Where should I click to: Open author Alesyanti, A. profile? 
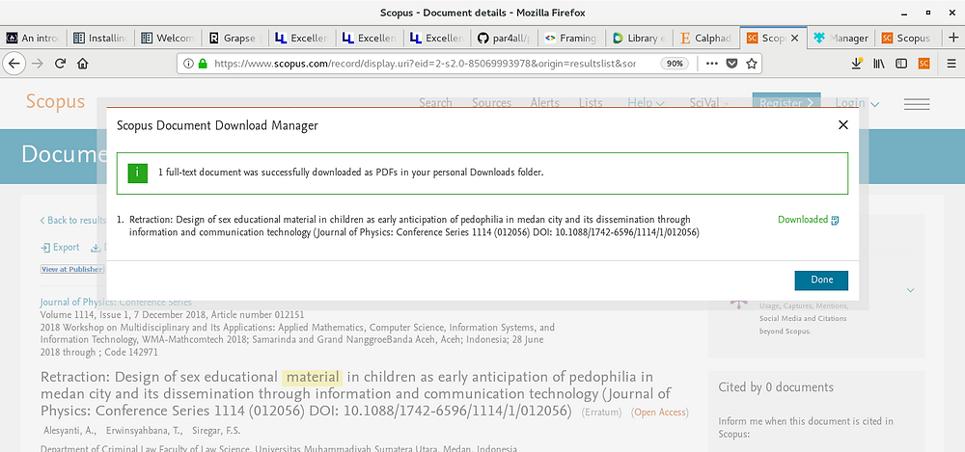[69, 431]
